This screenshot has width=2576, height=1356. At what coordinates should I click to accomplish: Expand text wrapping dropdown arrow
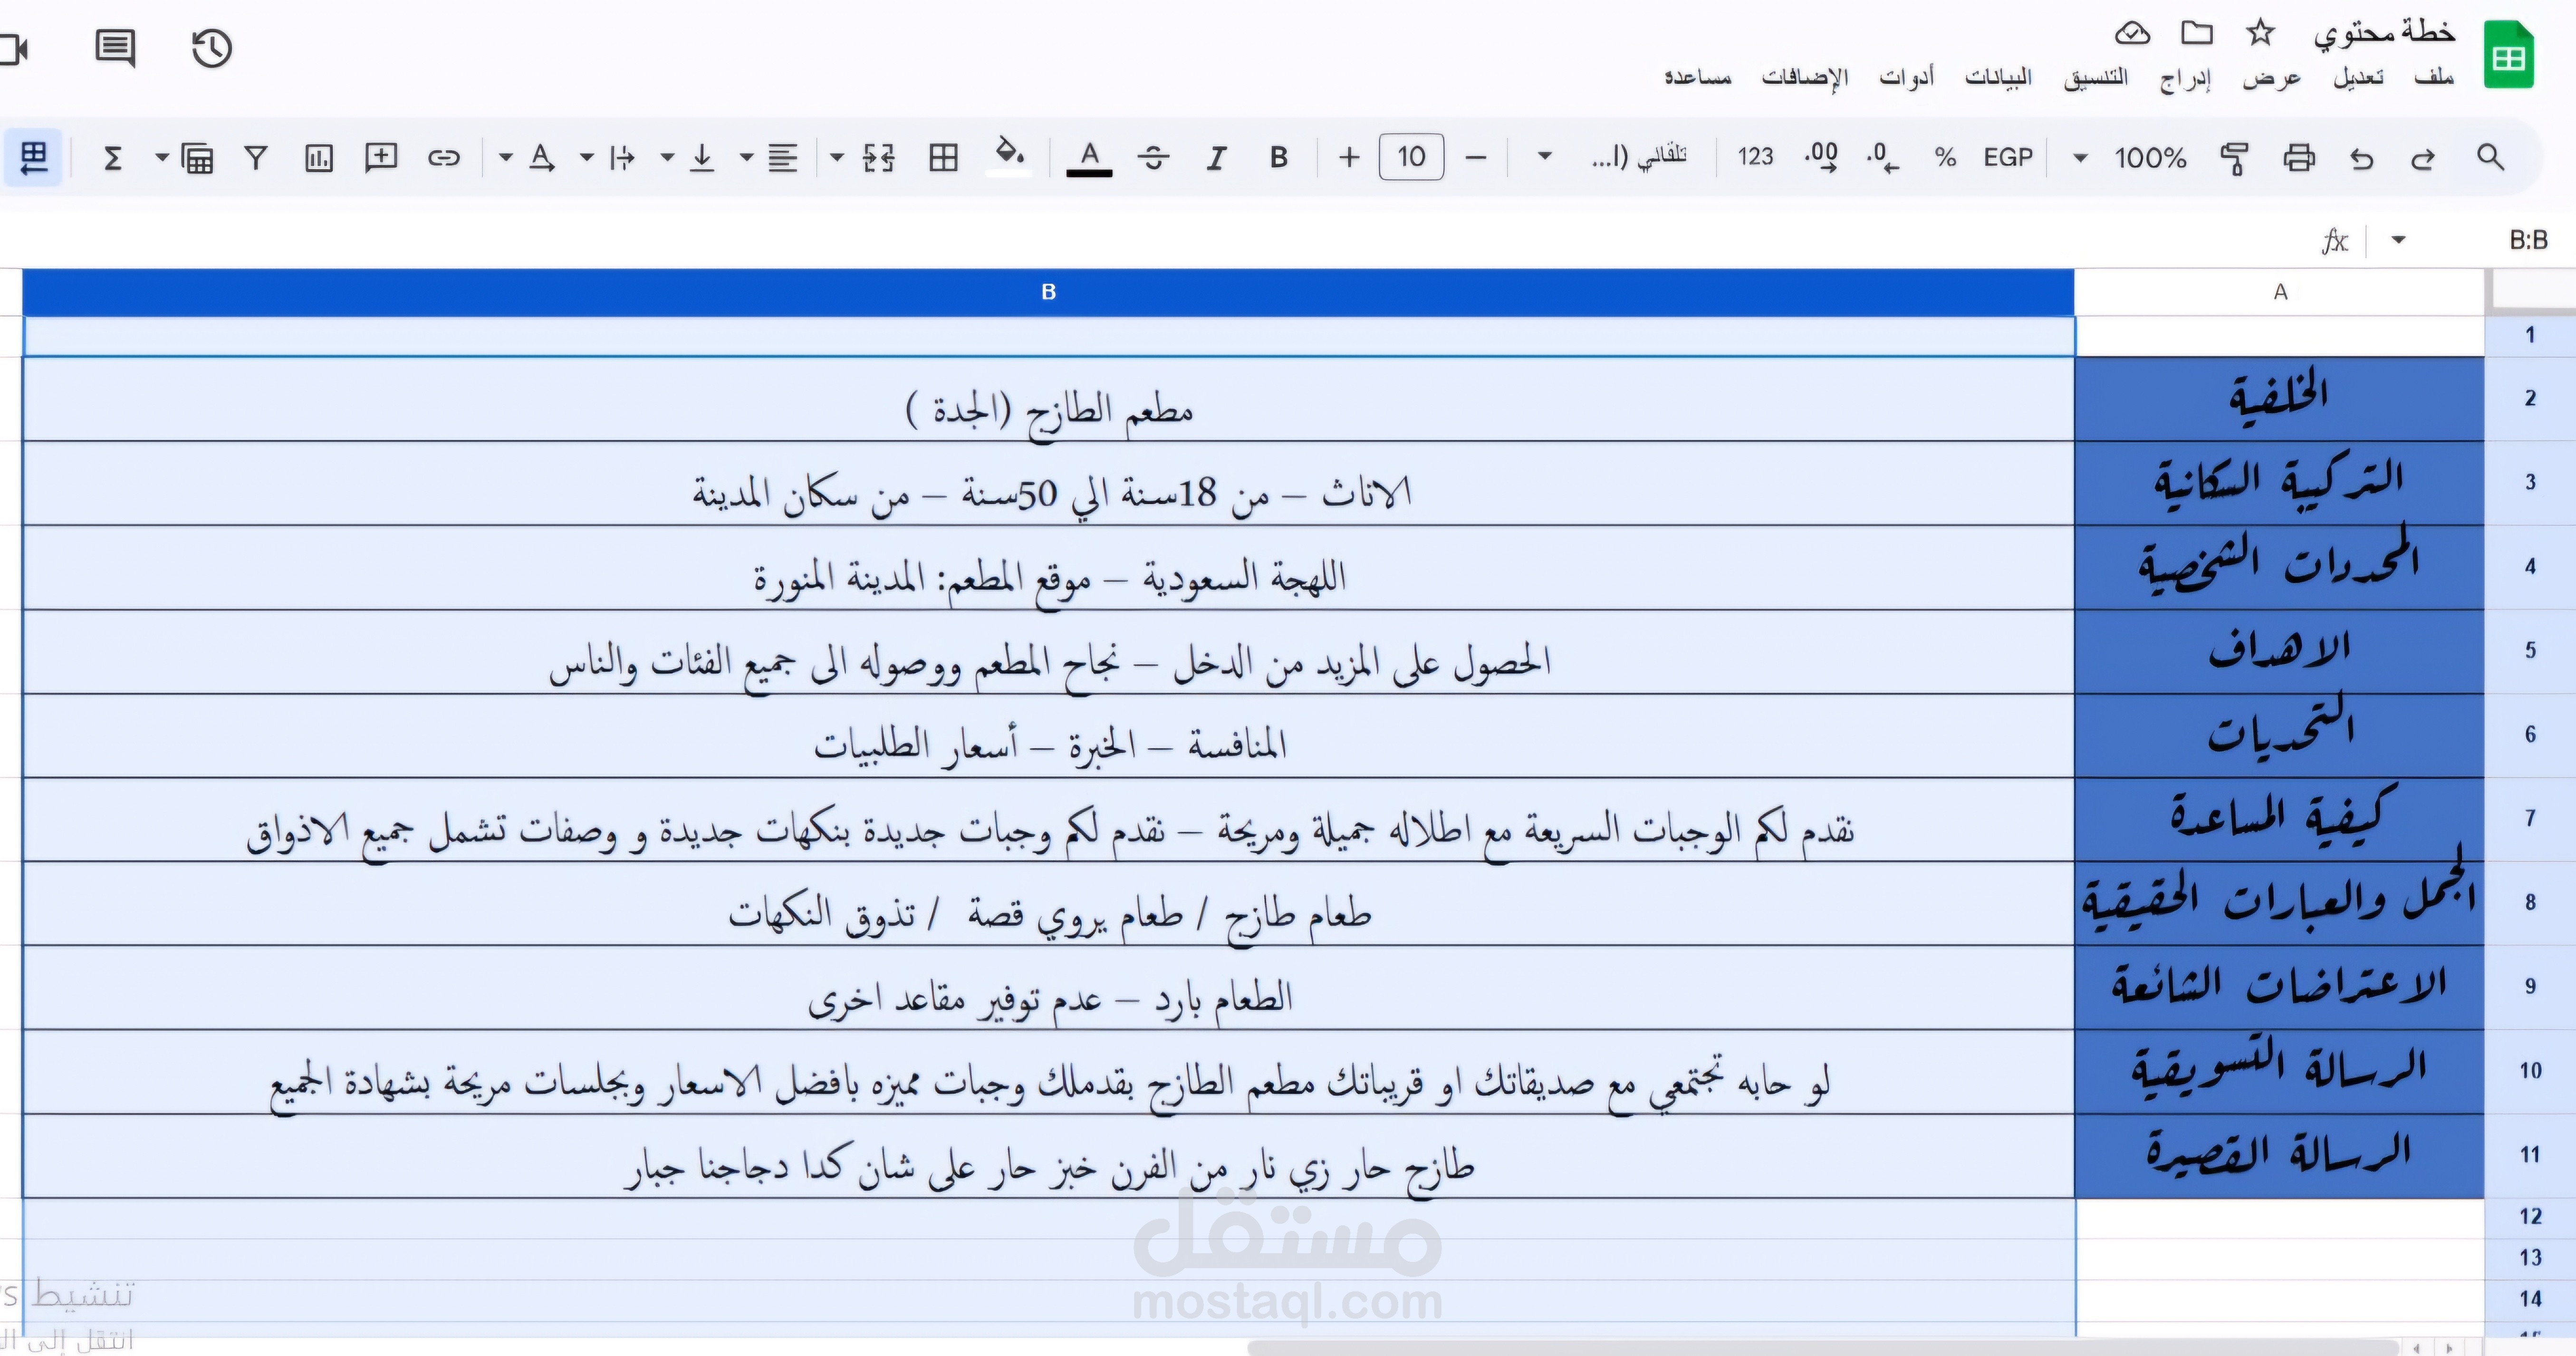click(587, 157)
